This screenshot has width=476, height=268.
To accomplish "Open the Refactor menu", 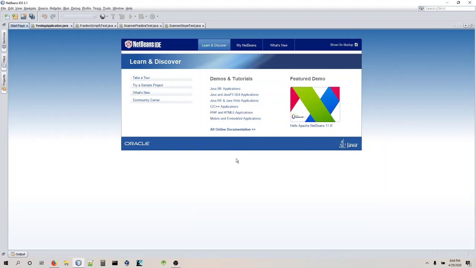I will coord(55,8).
